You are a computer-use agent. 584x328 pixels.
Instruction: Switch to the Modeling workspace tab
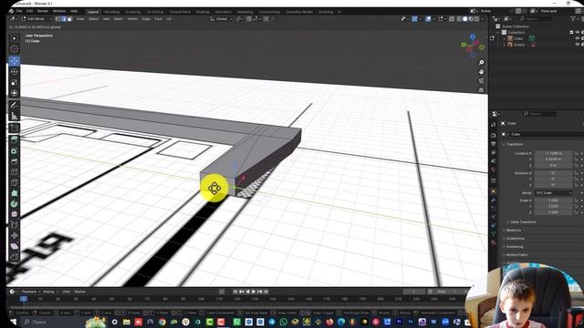click(111, 12)
